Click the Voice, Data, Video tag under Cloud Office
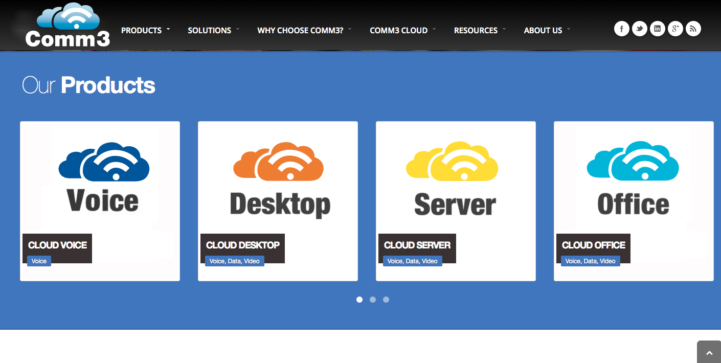 coord(591,261)
